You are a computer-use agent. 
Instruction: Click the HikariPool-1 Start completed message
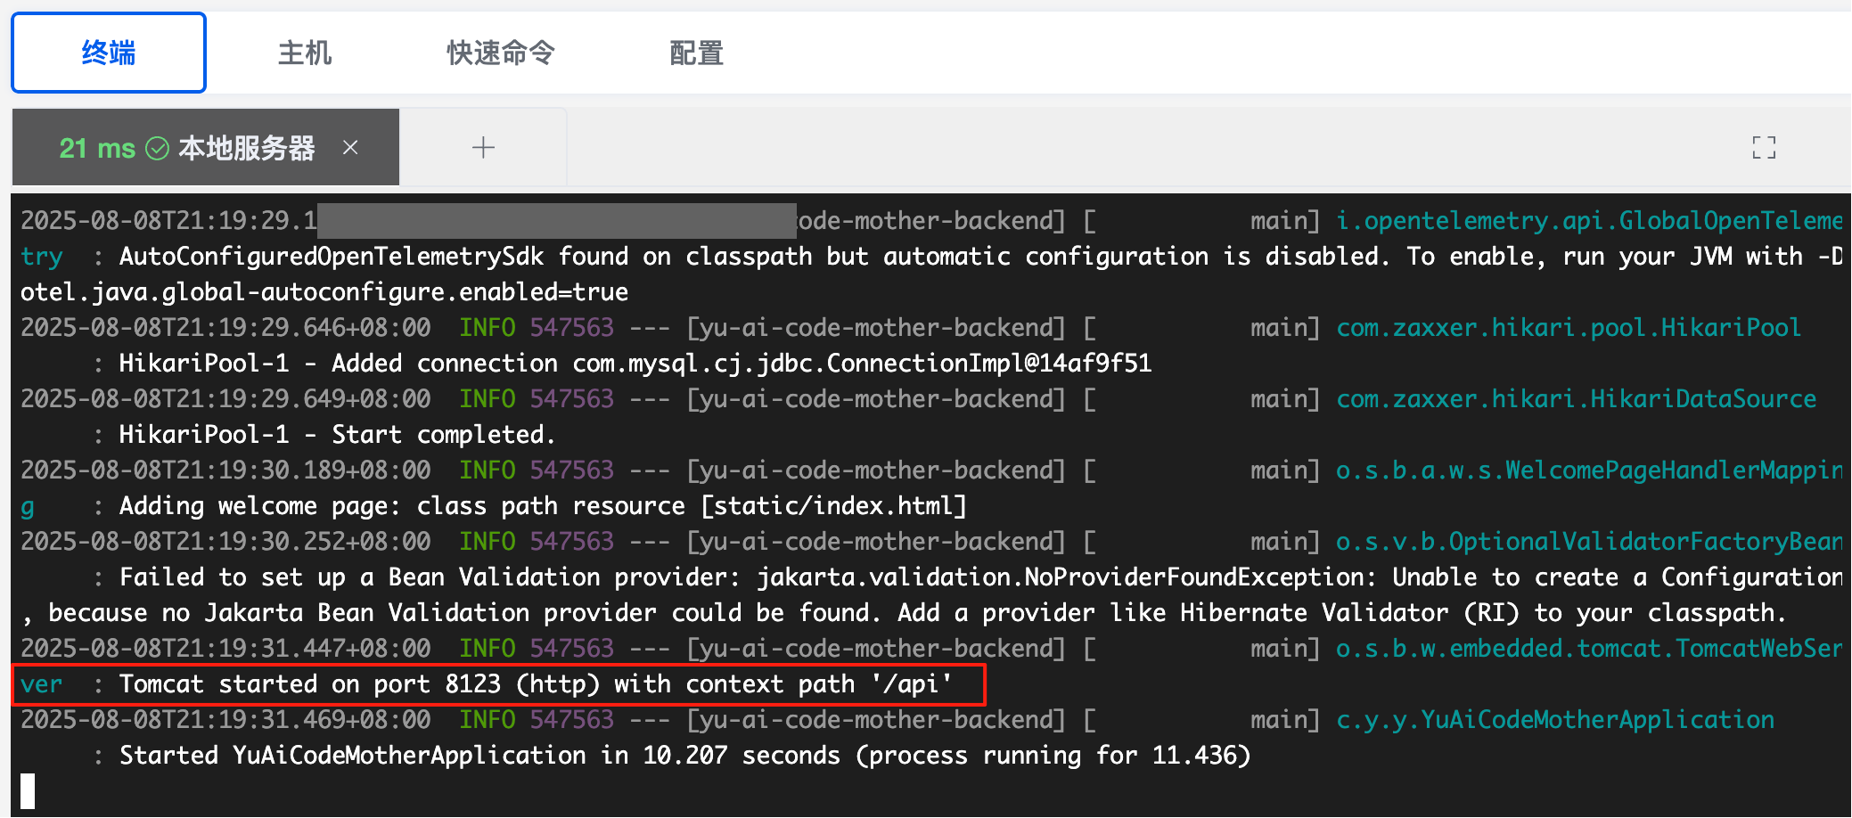(337, 435)
